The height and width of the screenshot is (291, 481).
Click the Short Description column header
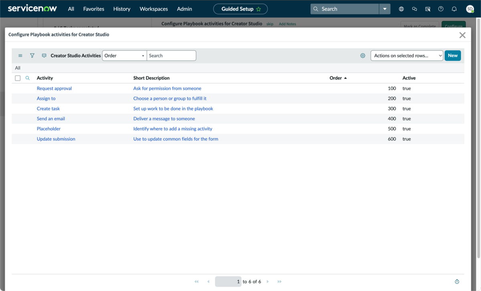tap(152, 78)
